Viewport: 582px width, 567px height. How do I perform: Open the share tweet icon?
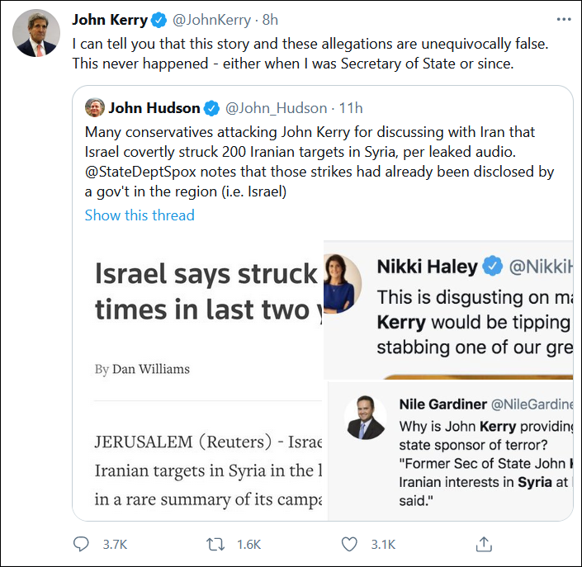pyautogui.click(x=485, y=544)
